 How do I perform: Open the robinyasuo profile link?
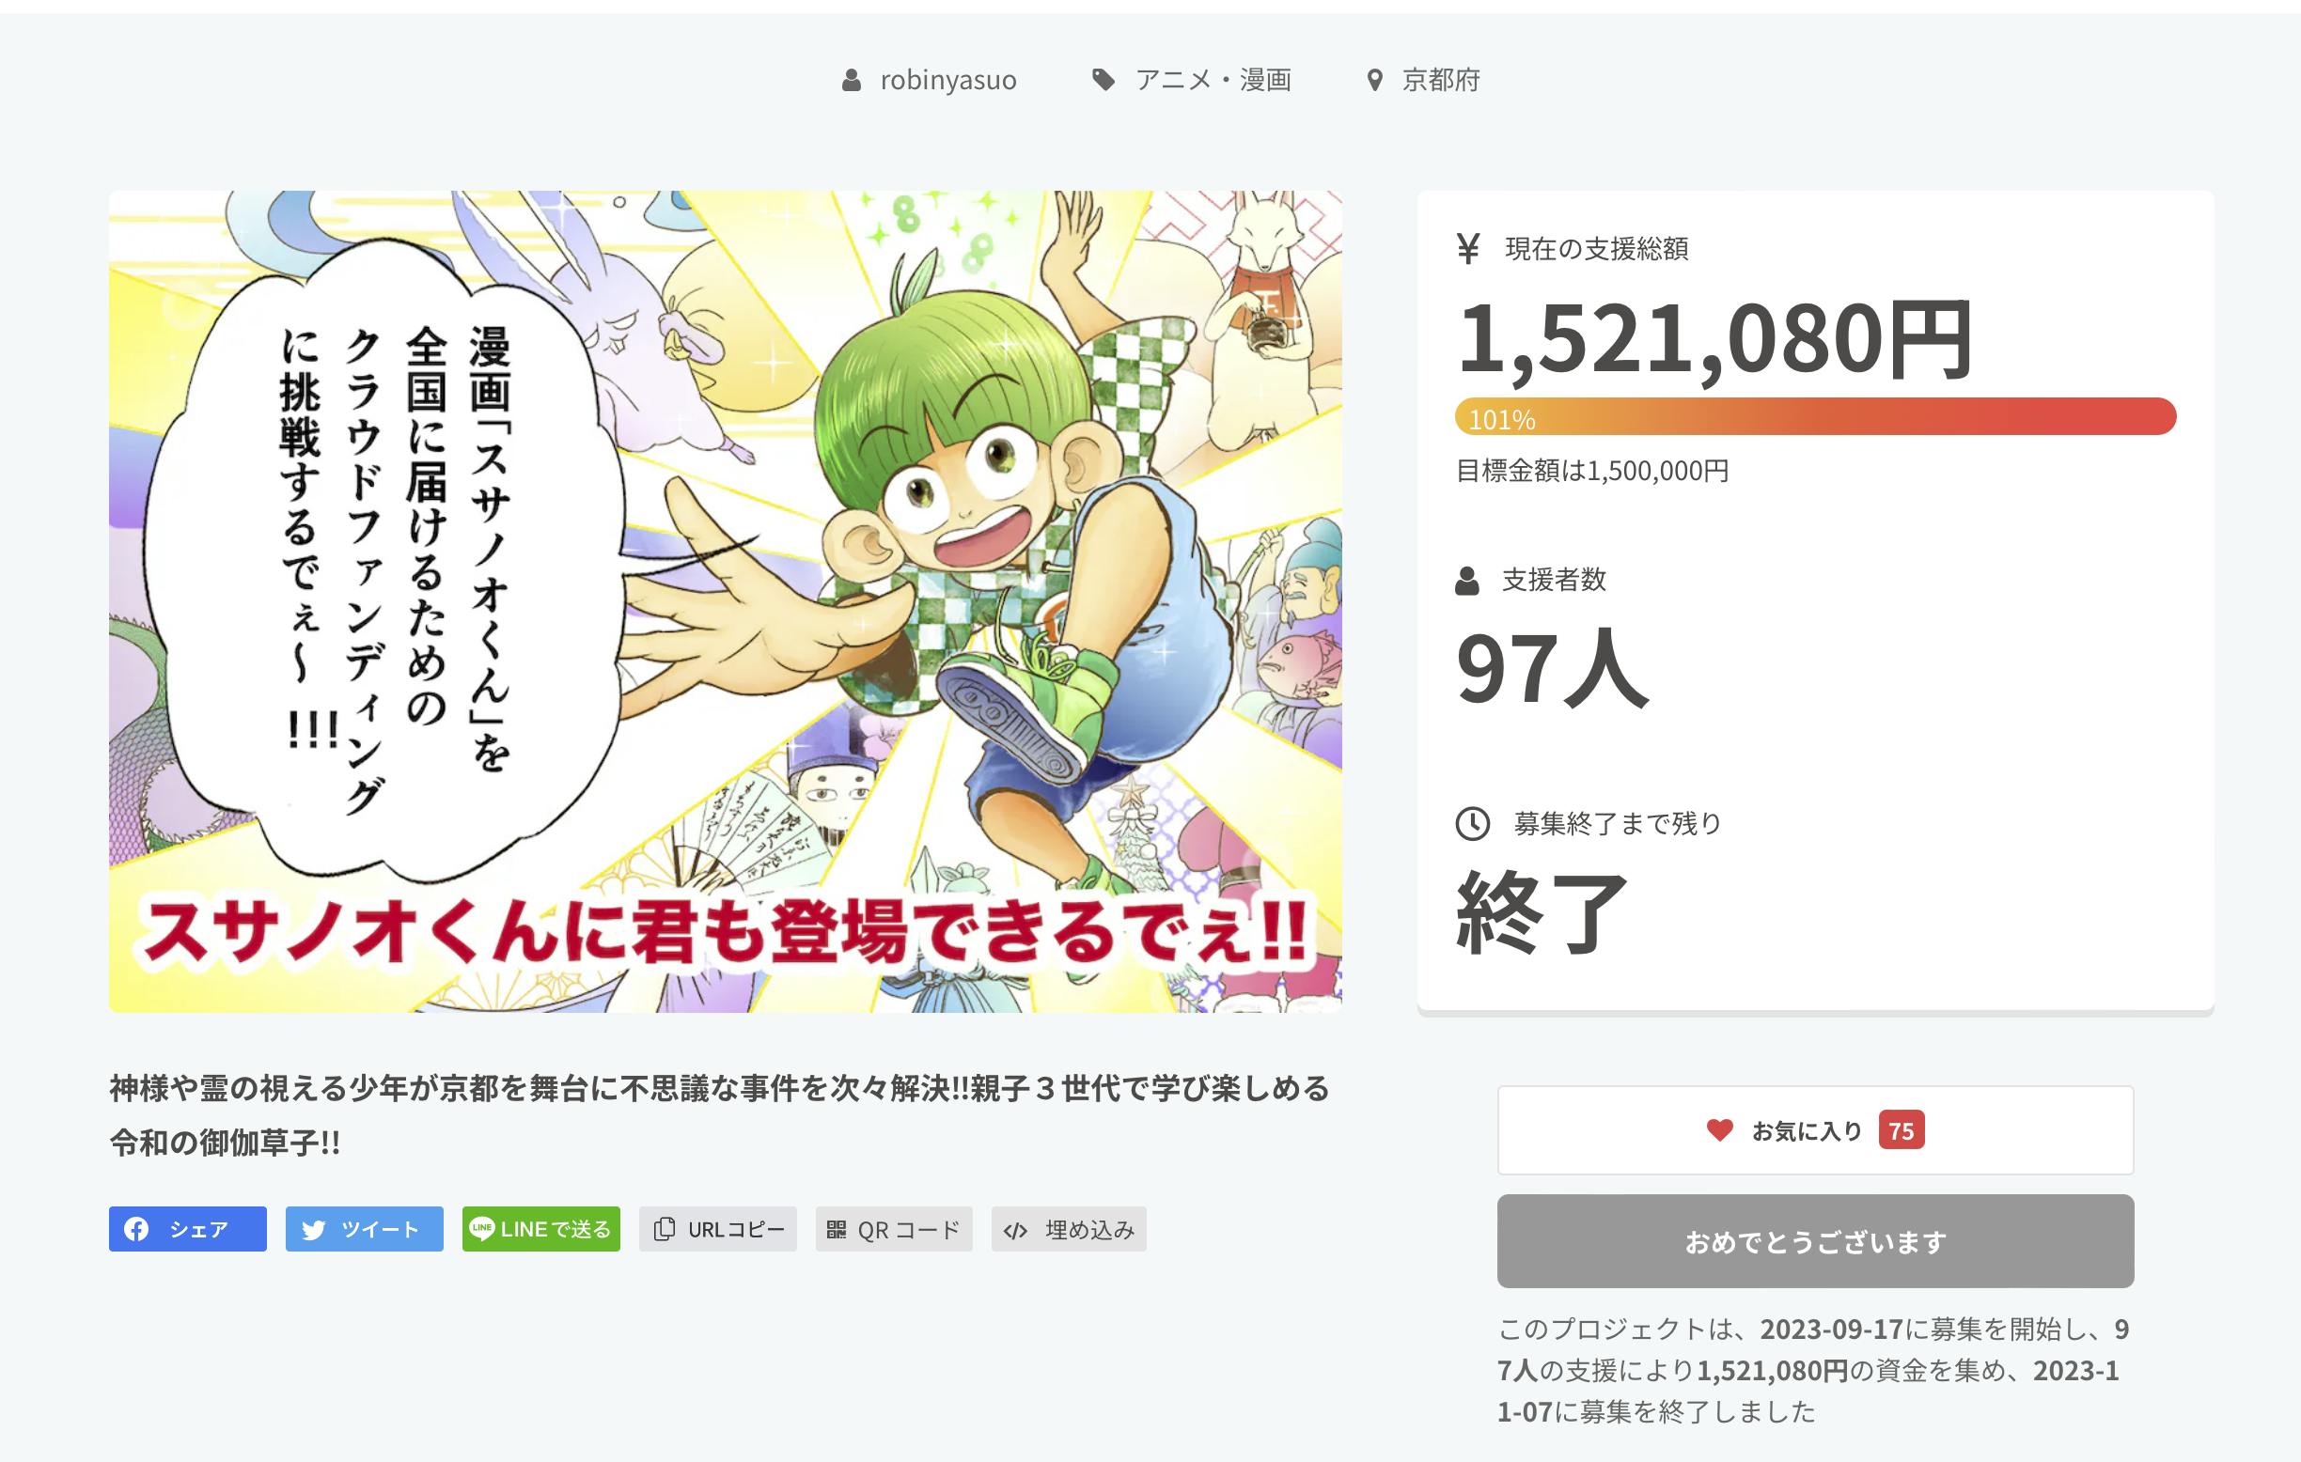947,80
